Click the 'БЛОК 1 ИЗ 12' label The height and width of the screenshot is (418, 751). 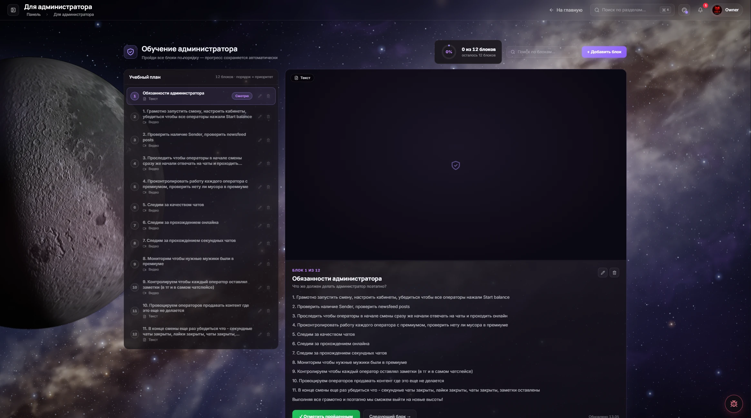point(306,270)
